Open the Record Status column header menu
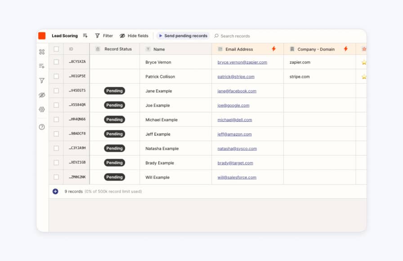The image size is (403, 261). pos(118,49)
